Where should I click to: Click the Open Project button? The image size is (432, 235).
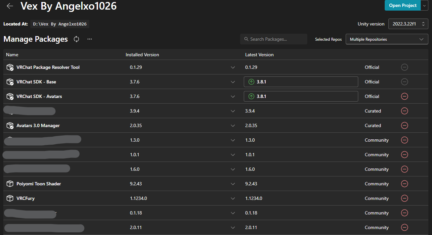click(403, 5)
